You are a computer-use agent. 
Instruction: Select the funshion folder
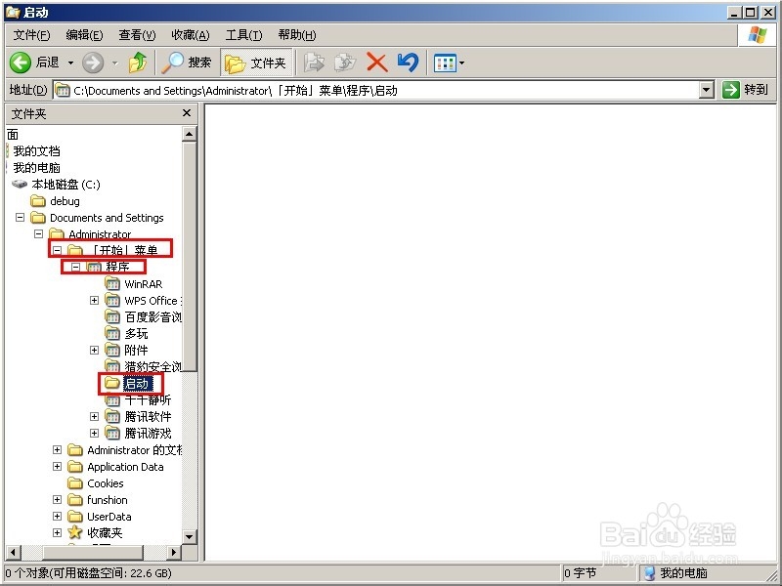(x=108, y=500)
